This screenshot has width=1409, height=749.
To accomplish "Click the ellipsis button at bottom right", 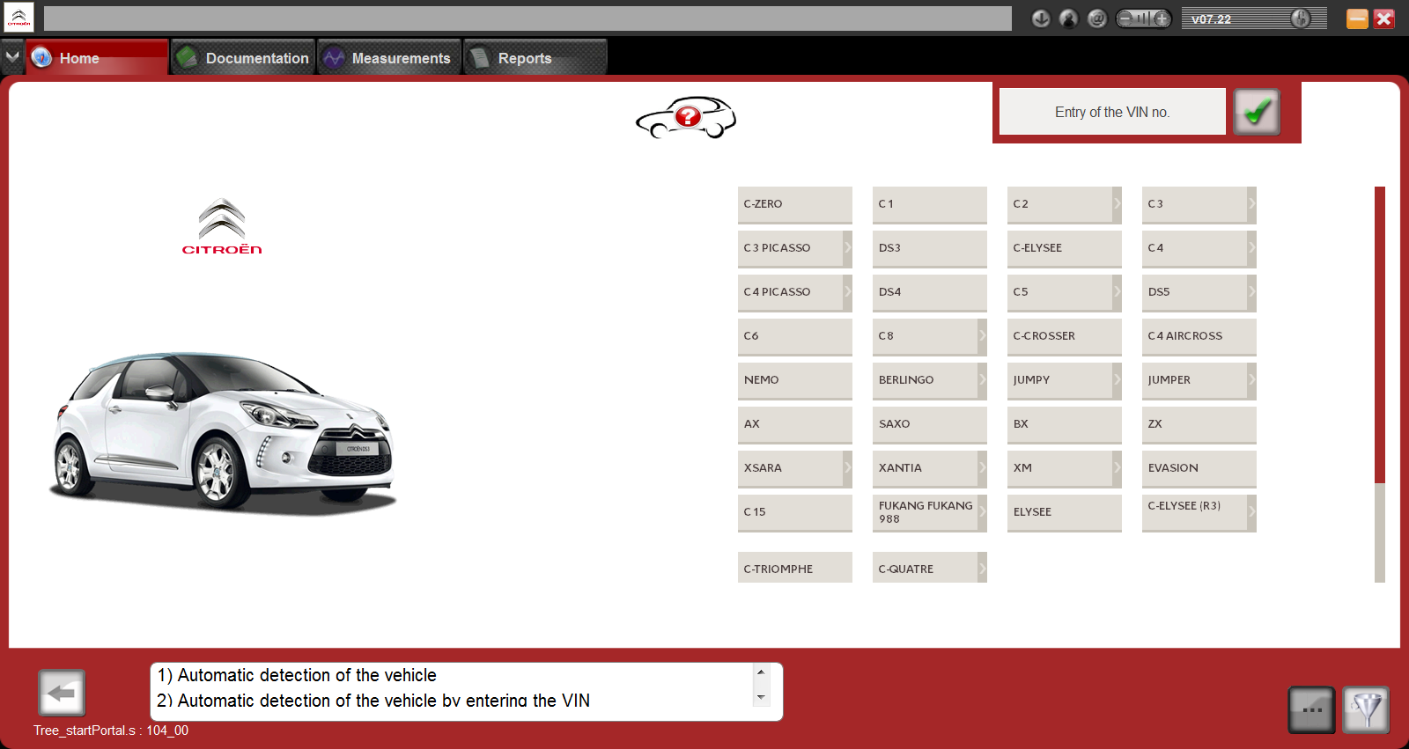I will click(1312, 709).
